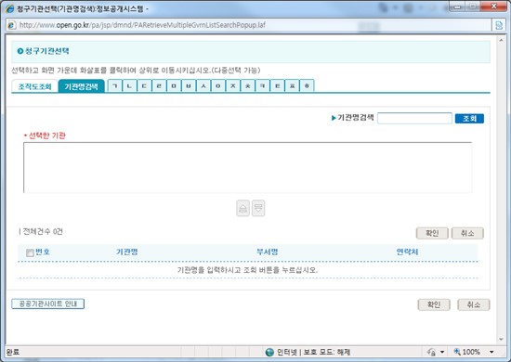Image resolution: width=511 pixels, height=362 pixels.
Task: Click the vertical scrollbar down arrow
Action: (501, 340)
